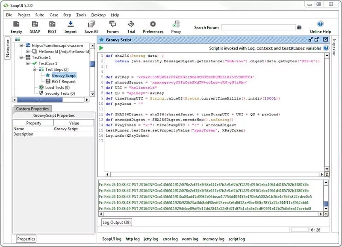Toggle navigator tree mode icon
The image size is (342, 247).
click(18, 39)
